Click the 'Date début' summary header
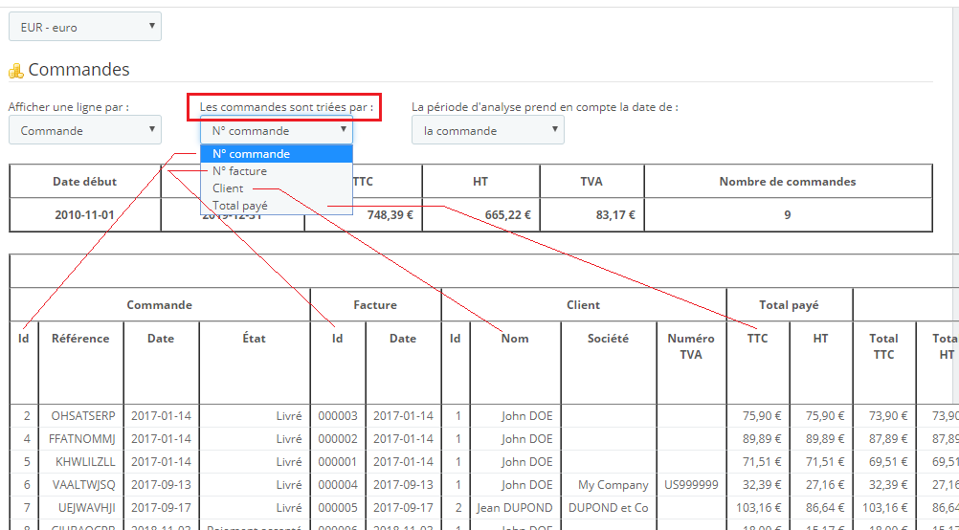Viewport: 959px width, 530px height. tap(85, 182)
